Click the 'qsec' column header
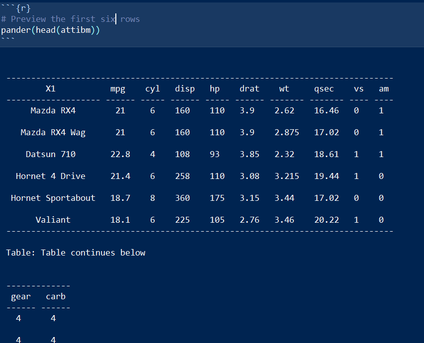This screenshot has height=343, width=424. tap(324, 89)
